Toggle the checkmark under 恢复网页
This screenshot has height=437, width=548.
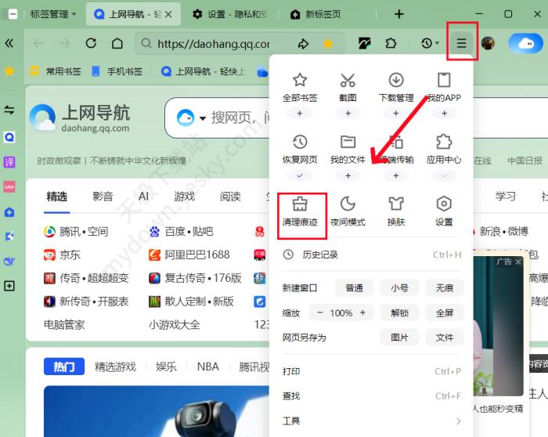click(x=300, y=175)
